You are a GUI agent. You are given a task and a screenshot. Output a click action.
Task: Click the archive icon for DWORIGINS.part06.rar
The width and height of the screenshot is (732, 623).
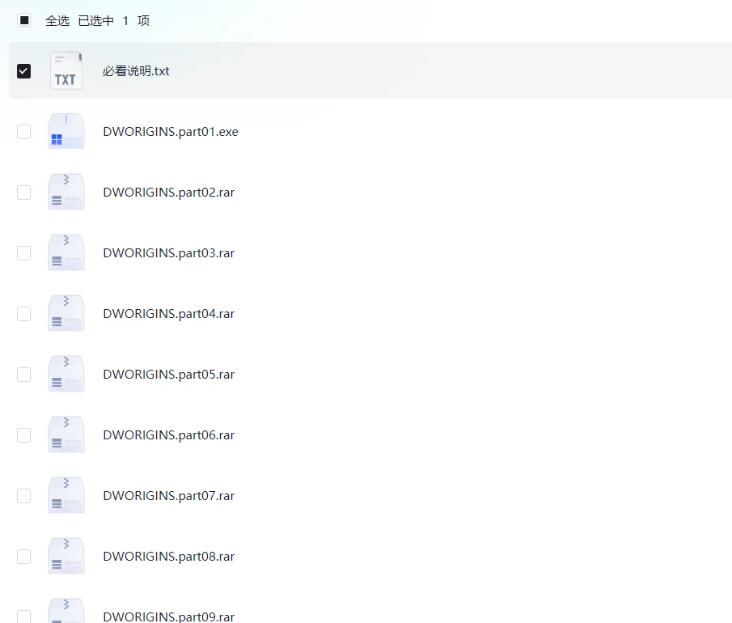coord(66,435)
